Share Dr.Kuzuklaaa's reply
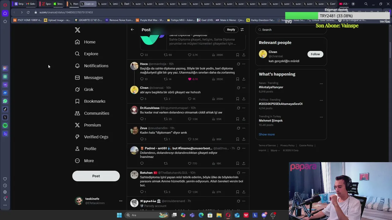This screenshot has height=220, width=392. point(244,119)
